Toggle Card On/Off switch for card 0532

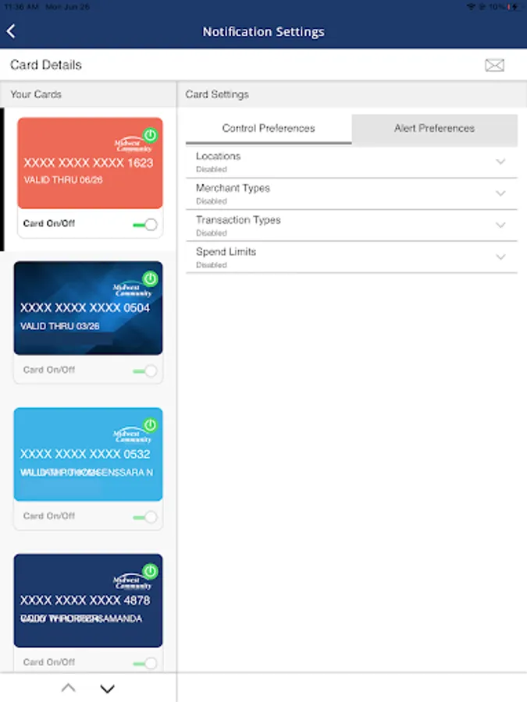145,517
